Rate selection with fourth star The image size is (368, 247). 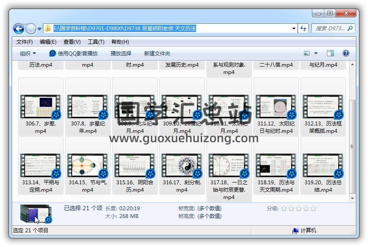click(306, 209)
